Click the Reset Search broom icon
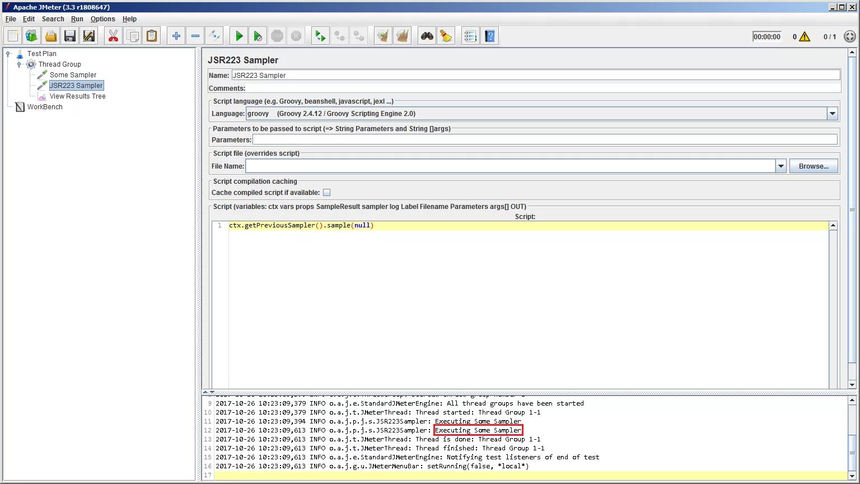The height and width of the screenshot is (484, 860). click(446, 36)
